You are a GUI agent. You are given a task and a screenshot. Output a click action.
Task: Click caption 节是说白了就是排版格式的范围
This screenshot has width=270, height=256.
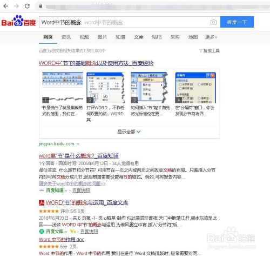62,111
